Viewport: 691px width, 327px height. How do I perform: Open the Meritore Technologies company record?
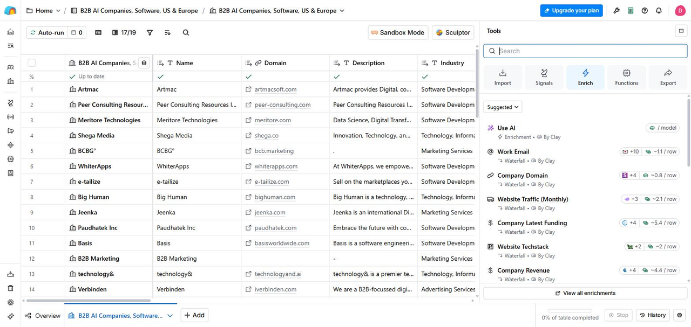tap(109, 120)
